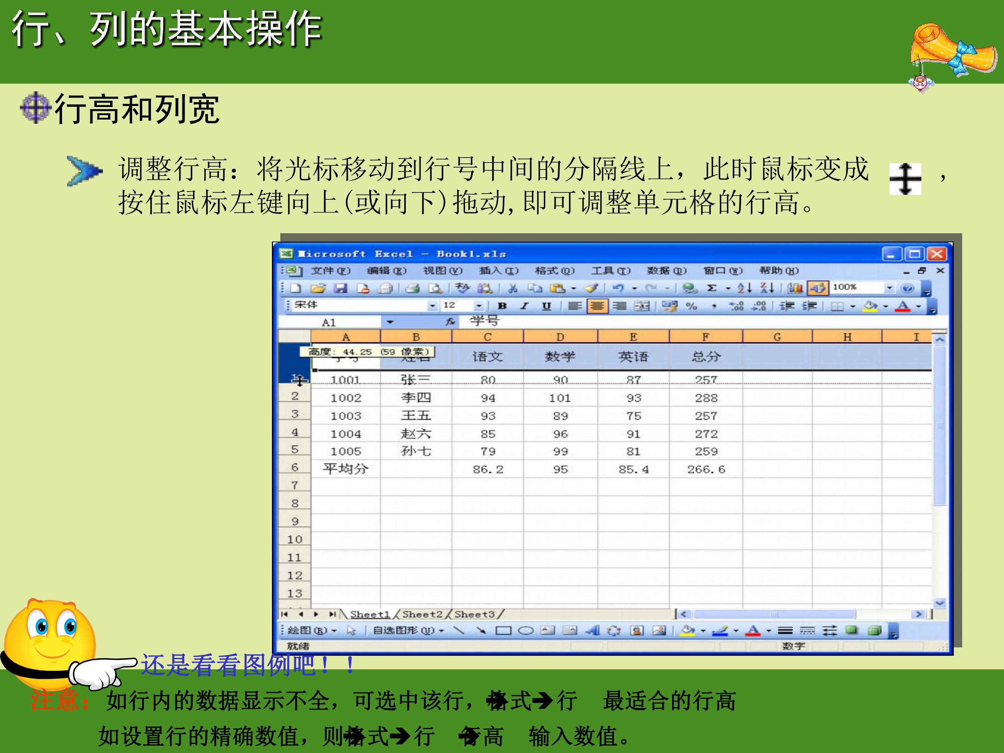This screenshot has width=1004, height=753.
Task: Open the 数据(D) menu
Action: point(667,271)
